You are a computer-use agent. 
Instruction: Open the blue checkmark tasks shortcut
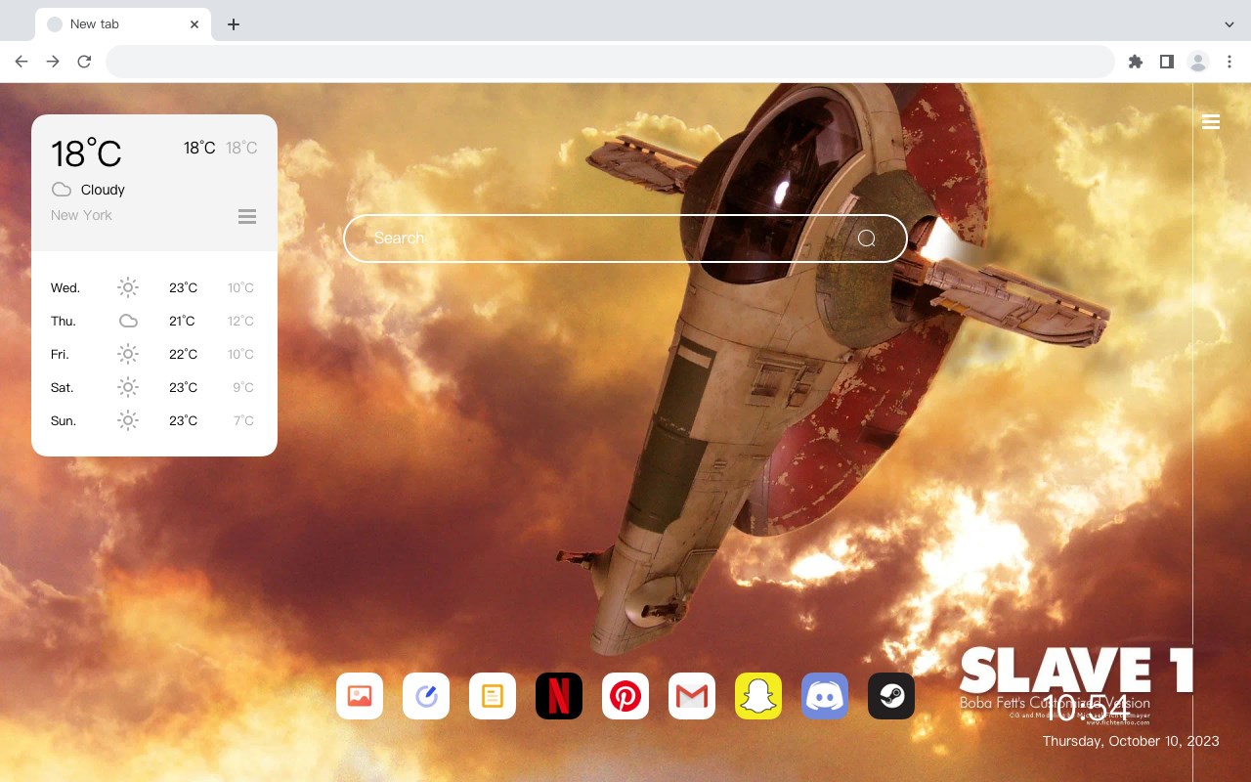[426, 696]
